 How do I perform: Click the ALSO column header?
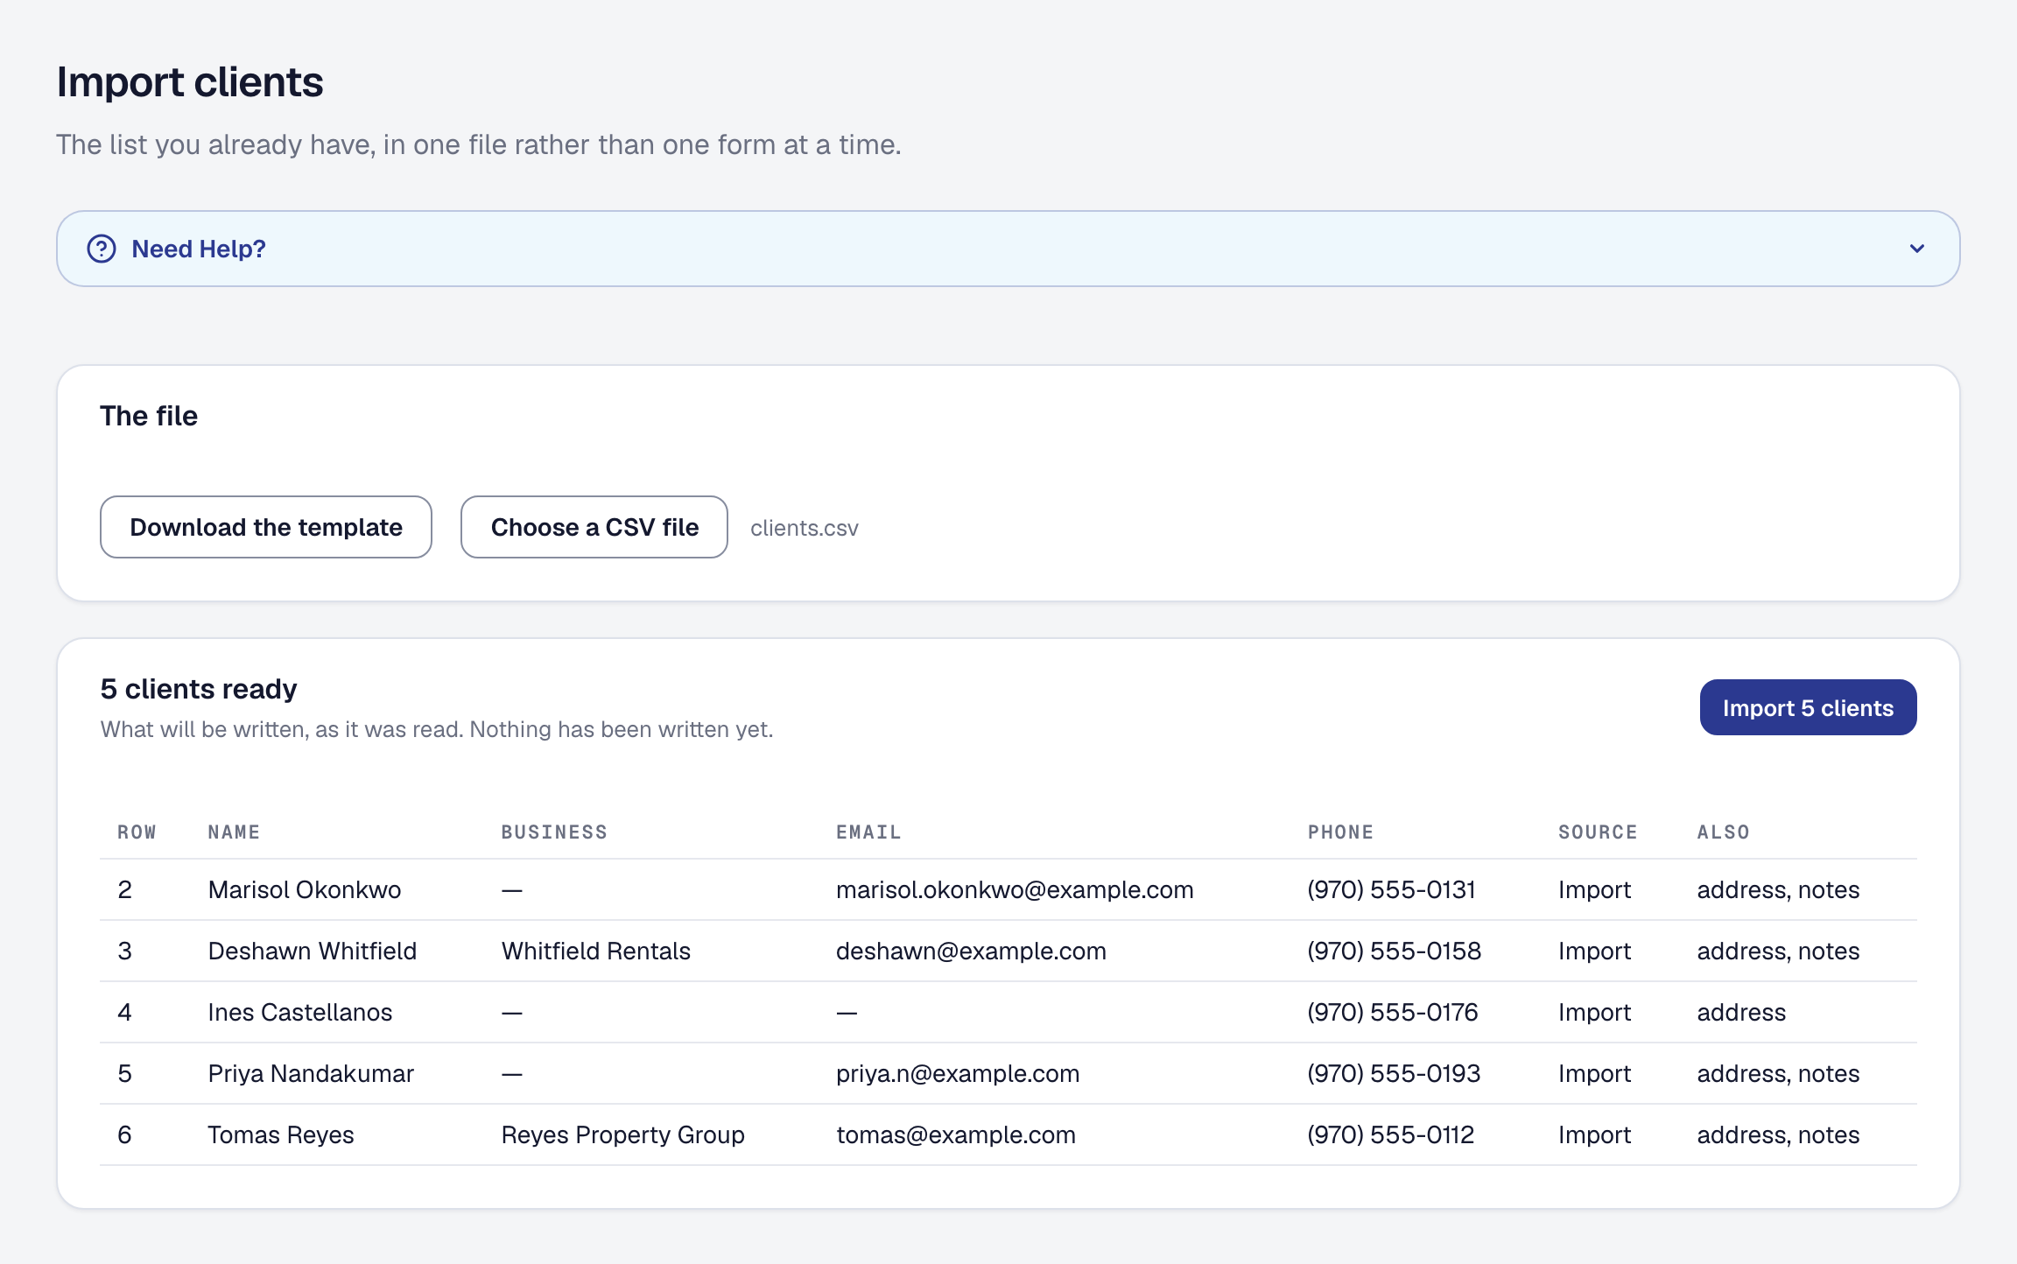pyautogui.click(x=1723, y=832)
